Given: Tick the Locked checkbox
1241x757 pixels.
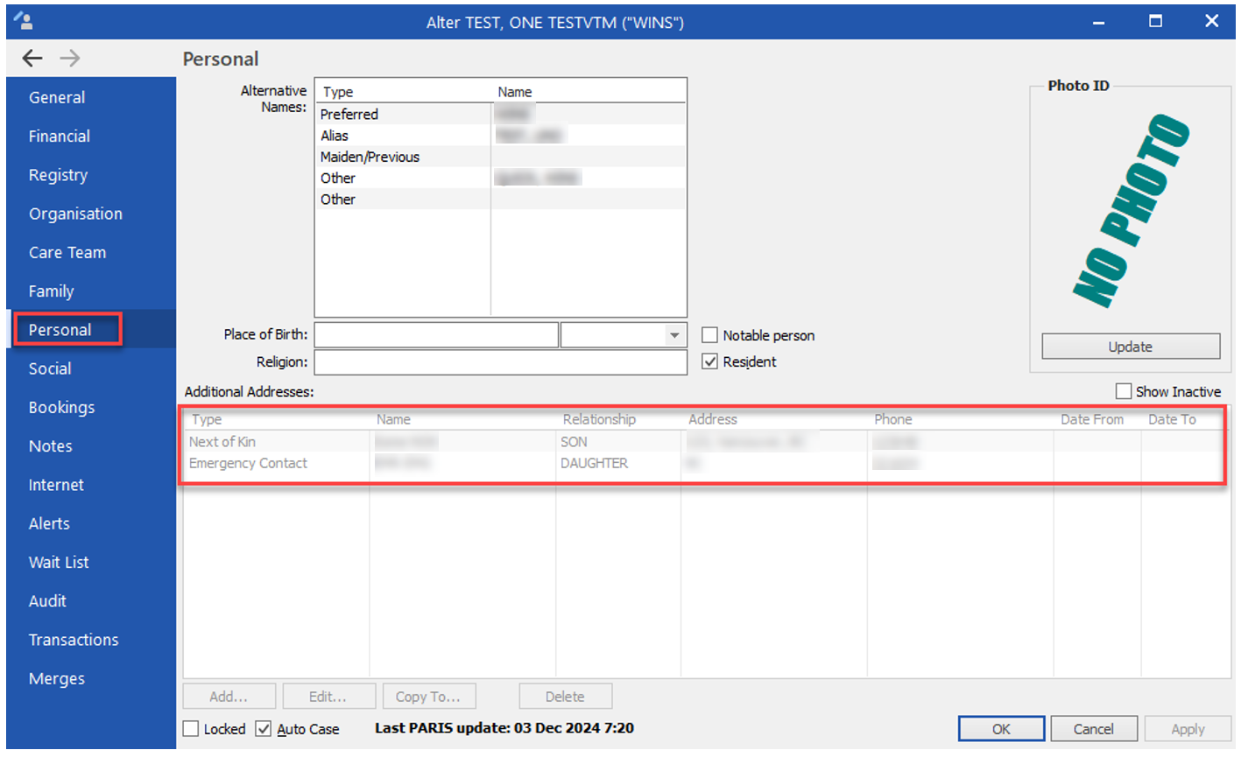Looking at the screenshot, I should 191,729.
